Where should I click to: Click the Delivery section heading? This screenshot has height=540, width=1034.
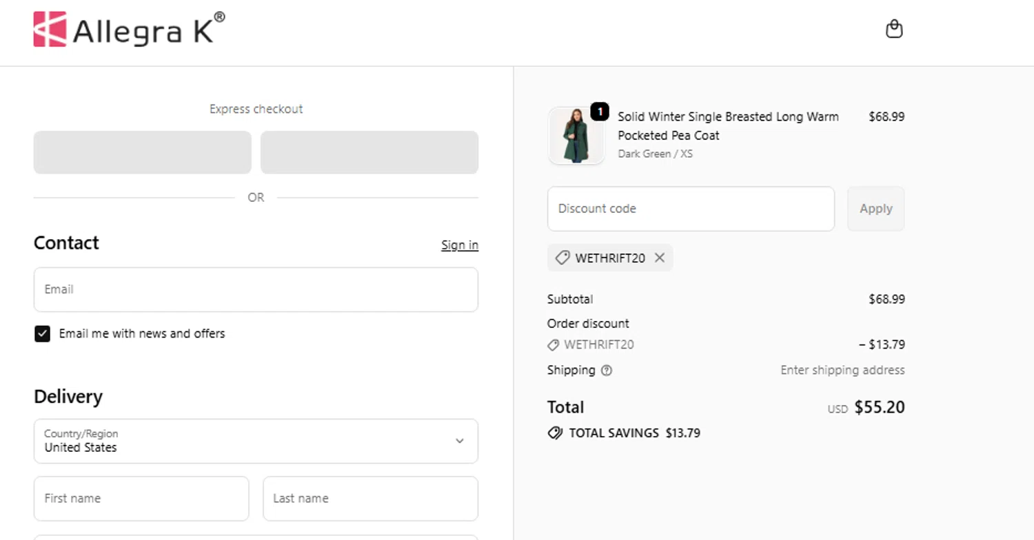[68, 397]
